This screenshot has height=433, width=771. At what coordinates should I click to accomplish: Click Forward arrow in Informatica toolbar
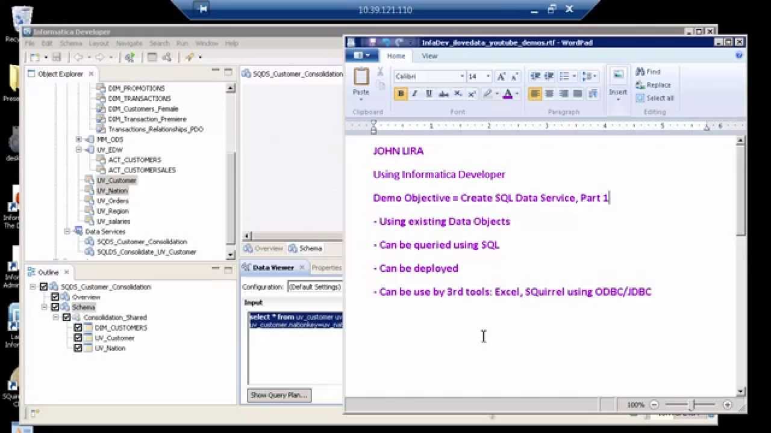100,57
